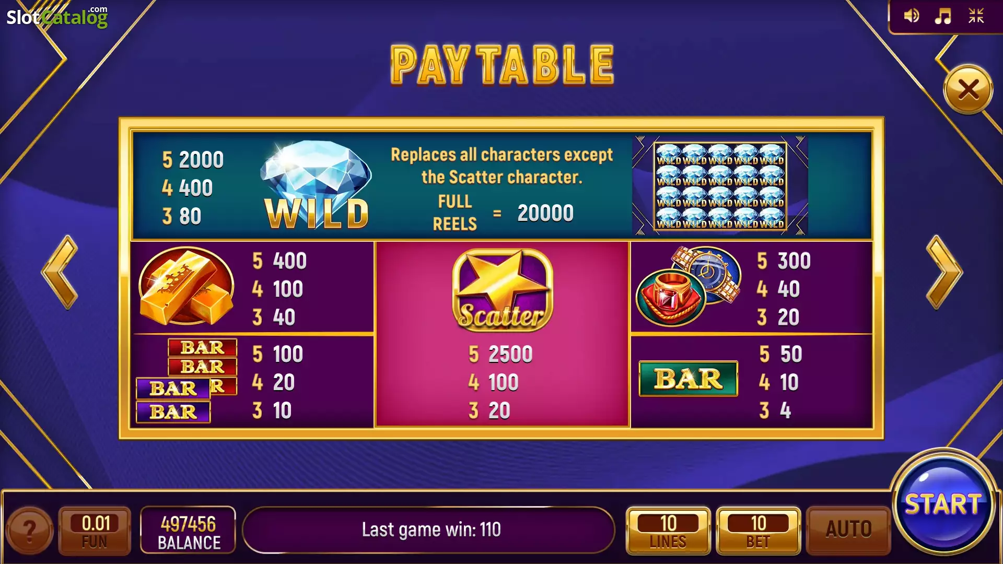Click the gold bars symbol

click(186, 286)
